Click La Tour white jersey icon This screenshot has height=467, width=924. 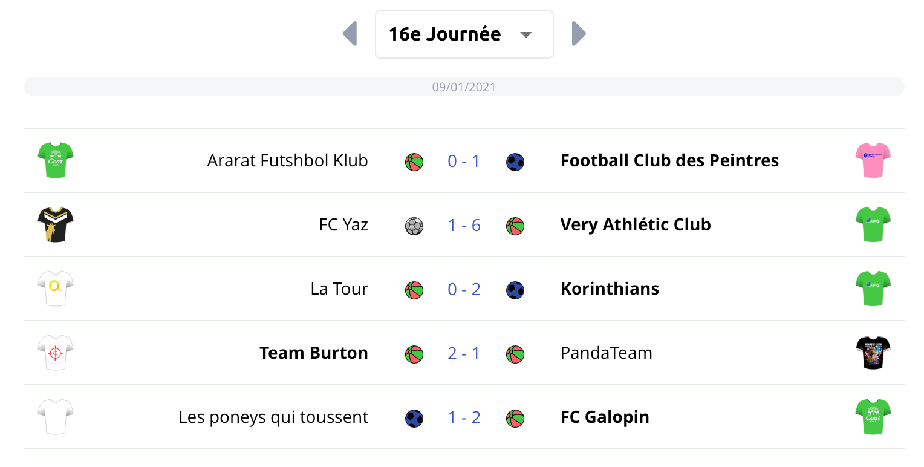coord(55,289)
